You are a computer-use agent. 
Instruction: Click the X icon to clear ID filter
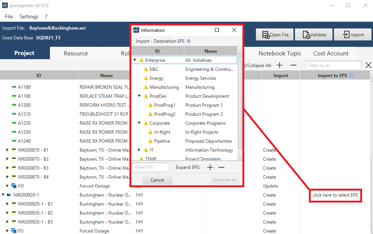[x=368, y=66]
